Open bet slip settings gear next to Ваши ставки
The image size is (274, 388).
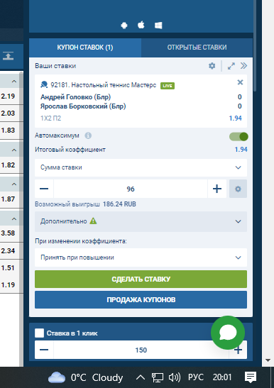(212, 66)
